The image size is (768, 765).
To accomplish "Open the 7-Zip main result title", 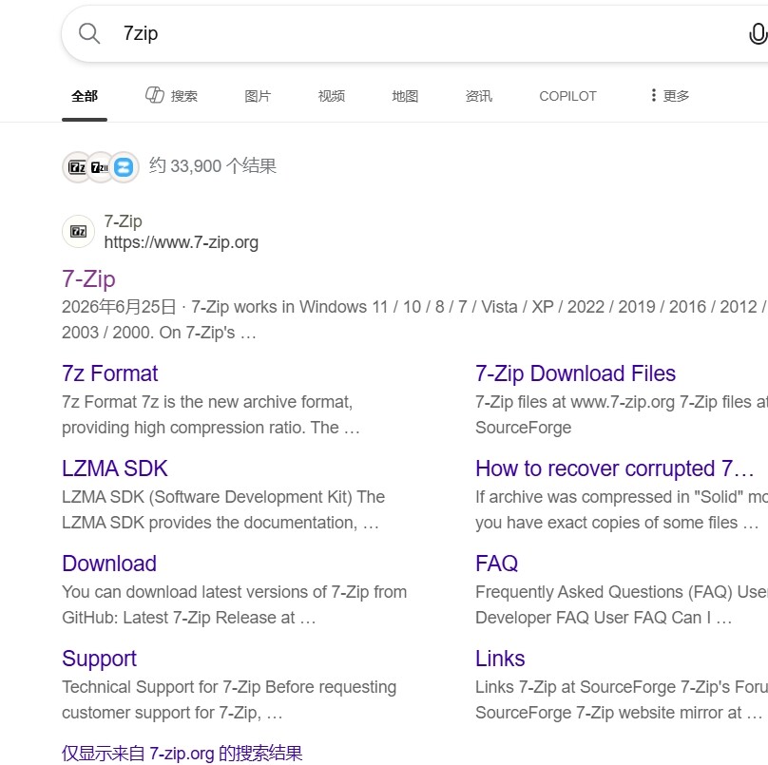I will click(88, 278).
